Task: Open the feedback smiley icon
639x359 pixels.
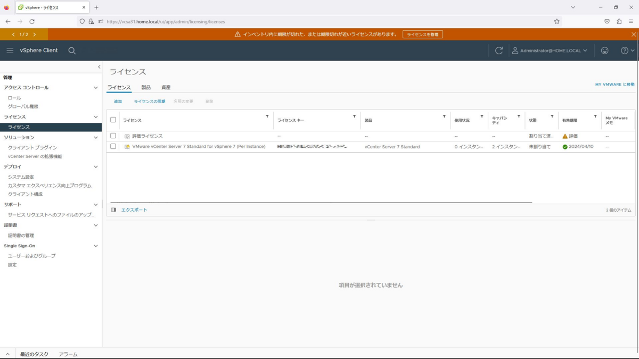Action: click(x=605, y=51)
